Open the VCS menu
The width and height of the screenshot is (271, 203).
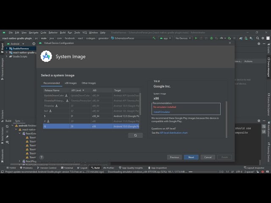tap(85, 33)
